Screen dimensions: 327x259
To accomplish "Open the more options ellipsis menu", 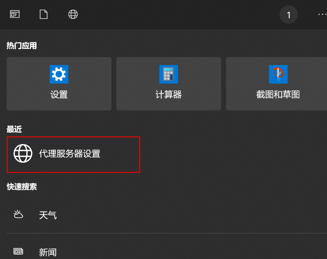I will [323, 14].
